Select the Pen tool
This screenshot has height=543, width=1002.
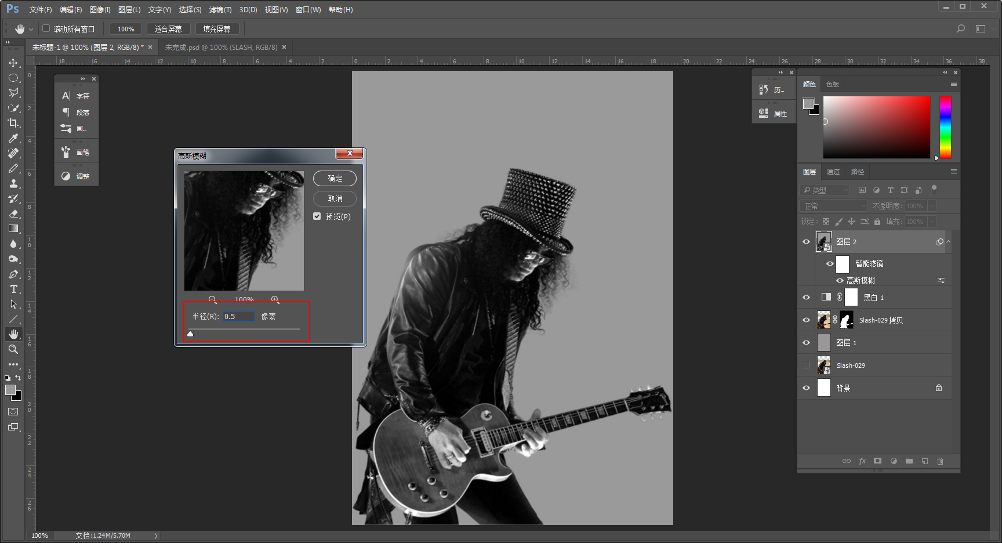pos(13,274)
